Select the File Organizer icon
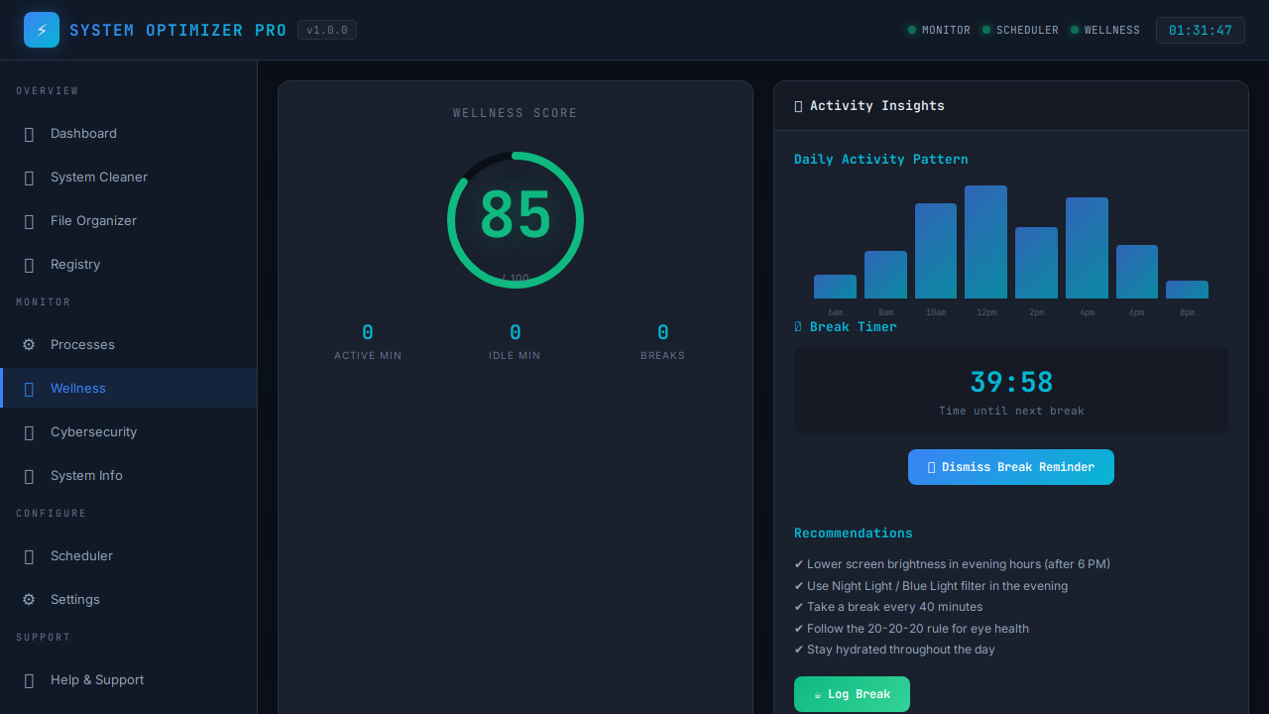The image size is (1269, 714). click(29, 221)
